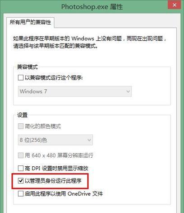Uncheck the 以管理员身份运行此程序 checkbox
Image resolution: width=184 pixels, height=213 pixels.
pyautogui.click(x=21, y=181)
